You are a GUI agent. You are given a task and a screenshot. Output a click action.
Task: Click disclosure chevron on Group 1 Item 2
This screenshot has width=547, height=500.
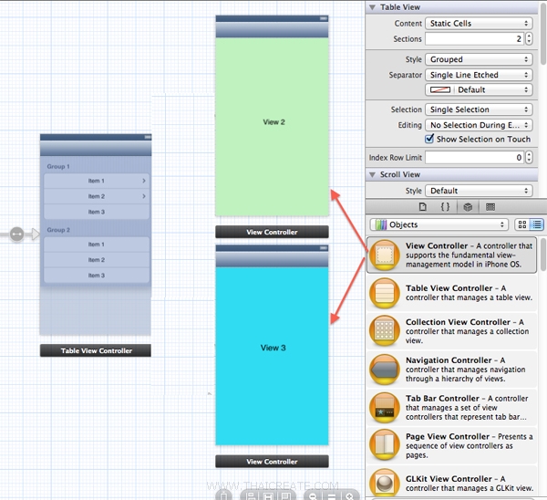point(144,196)
